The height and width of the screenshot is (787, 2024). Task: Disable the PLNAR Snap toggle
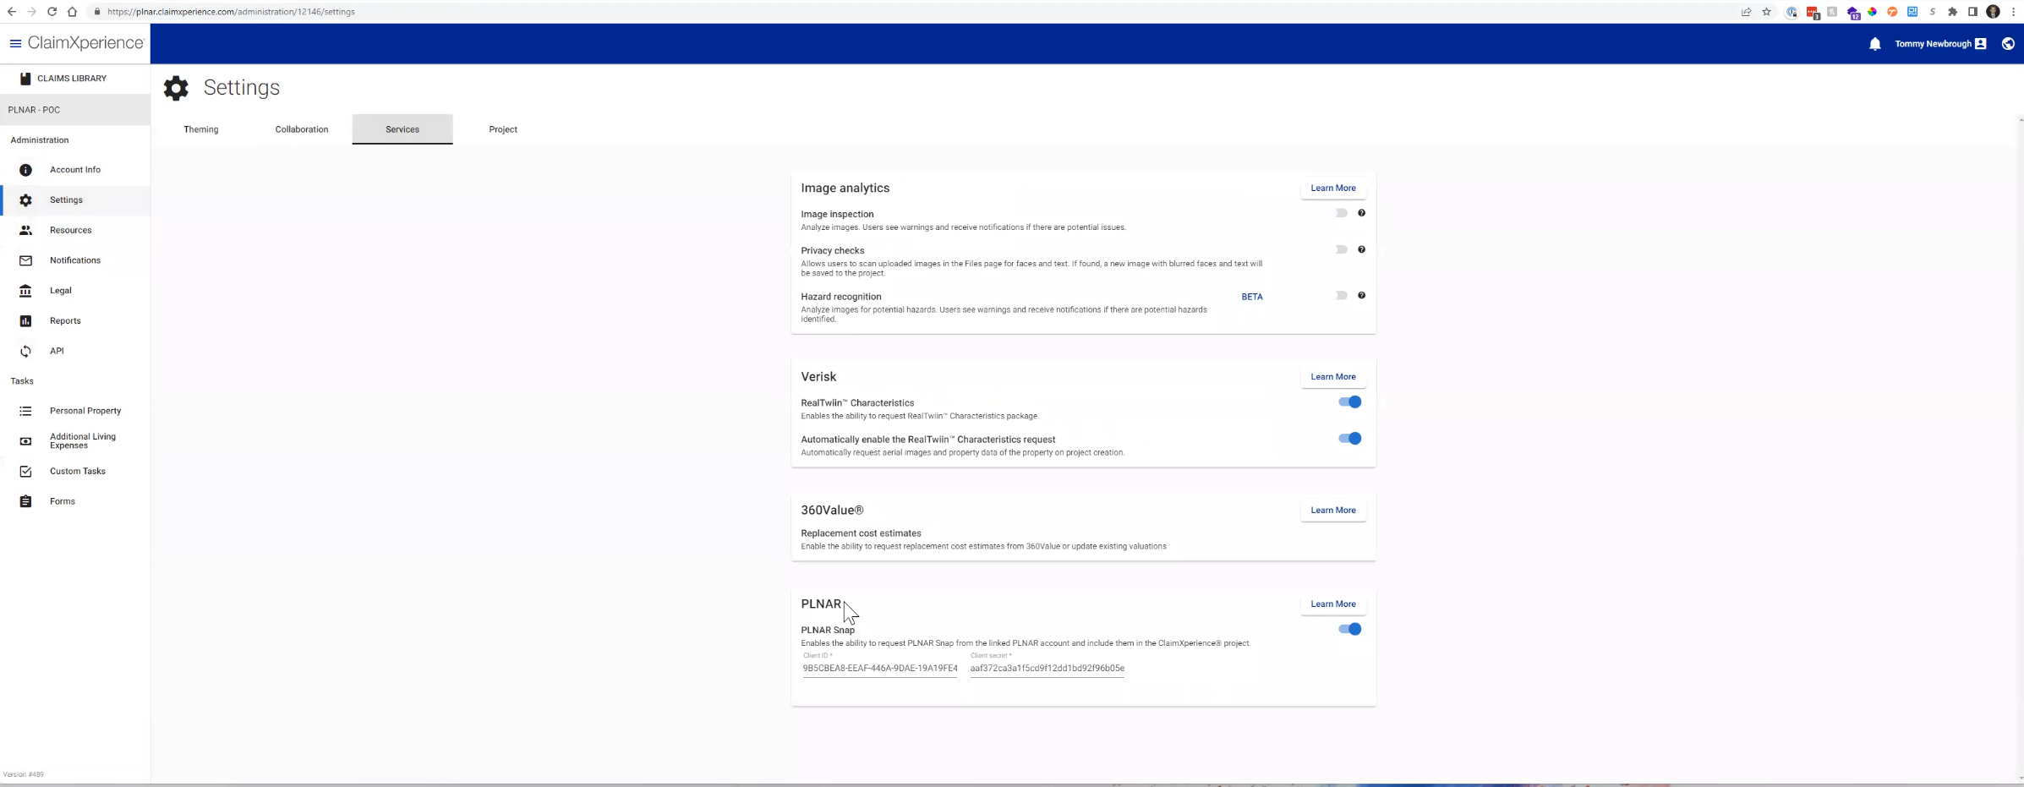[1349, 629]
